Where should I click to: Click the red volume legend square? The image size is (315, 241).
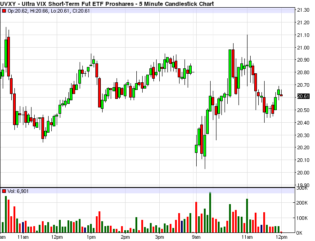pyautogui.click(x=4, y=191)
